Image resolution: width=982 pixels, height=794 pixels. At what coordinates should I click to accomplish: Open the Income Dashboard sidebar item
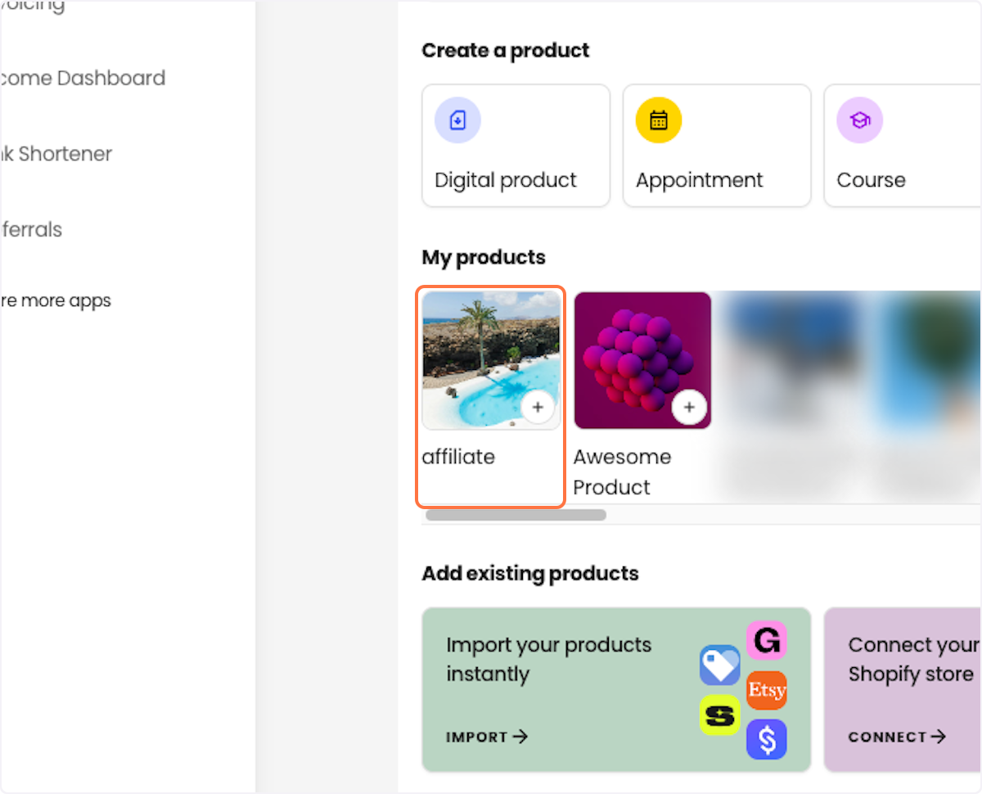[x=83, y=78]
